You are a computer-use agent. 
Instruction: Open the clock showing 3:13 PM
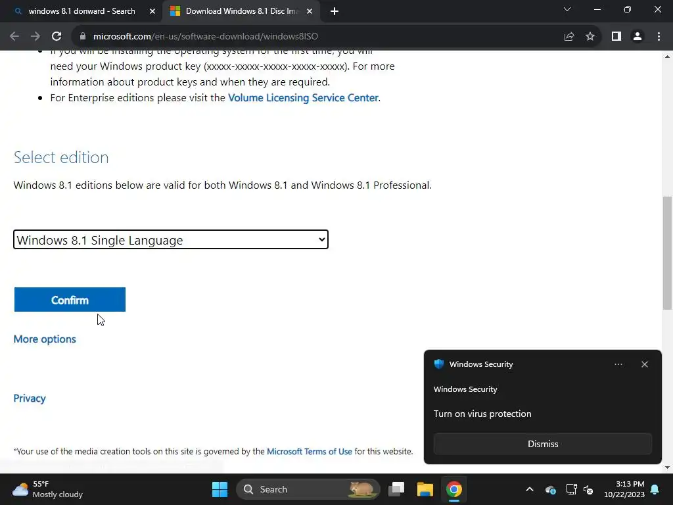[x=624, y=489]
